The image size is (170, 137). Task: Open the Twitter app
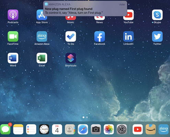click(x=157, y=36)
